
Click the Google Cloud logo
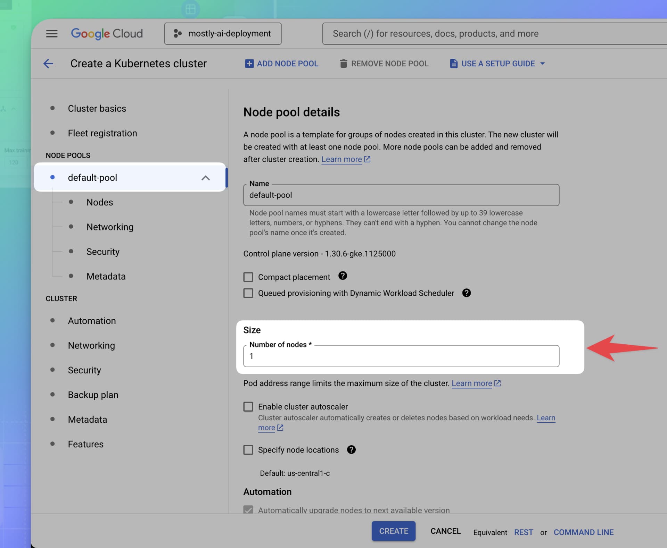pos(106,33)
